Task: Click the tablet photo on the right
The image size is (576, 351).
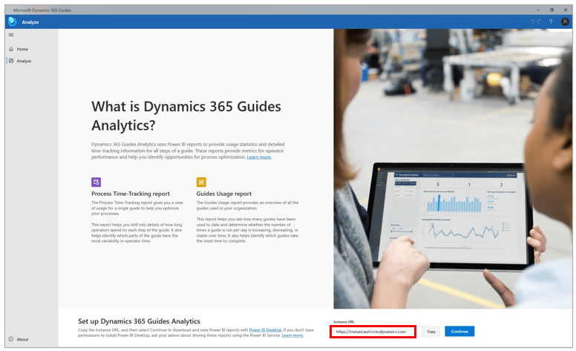Action: coord(453,169)
